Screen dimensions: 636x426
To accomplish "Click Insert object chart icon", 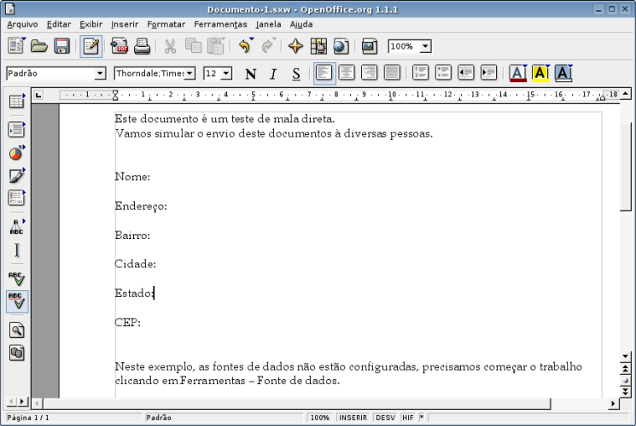I will click(x=16, y=153).
